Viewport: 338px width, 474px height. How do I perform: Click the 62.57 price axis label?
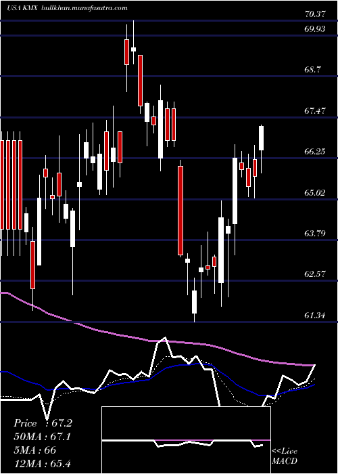[x=315, y=274]
